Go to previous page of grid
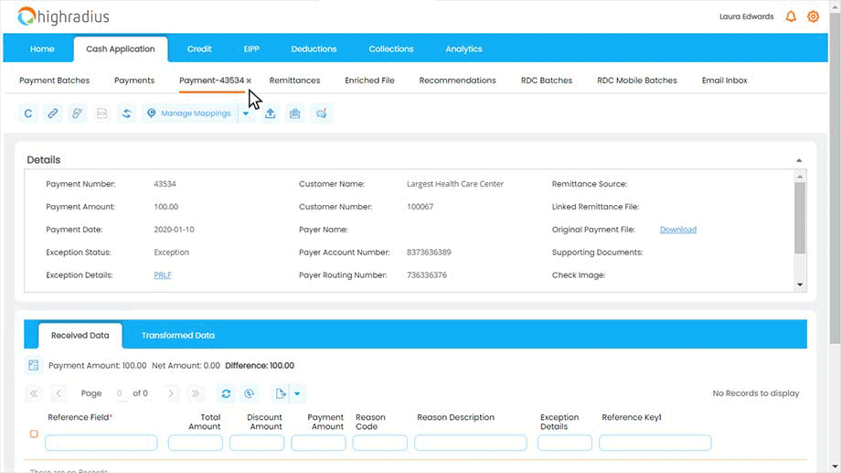841x473 pixels. click(x=59, y=393)
